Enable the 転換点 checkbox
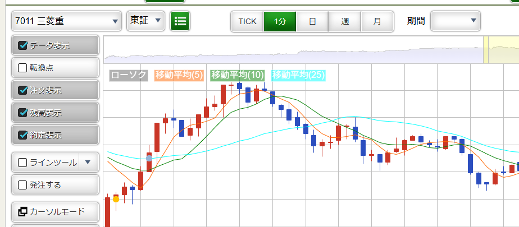Image resolution: width=519 pixels, height=227 pixels. tap(23, 68)
